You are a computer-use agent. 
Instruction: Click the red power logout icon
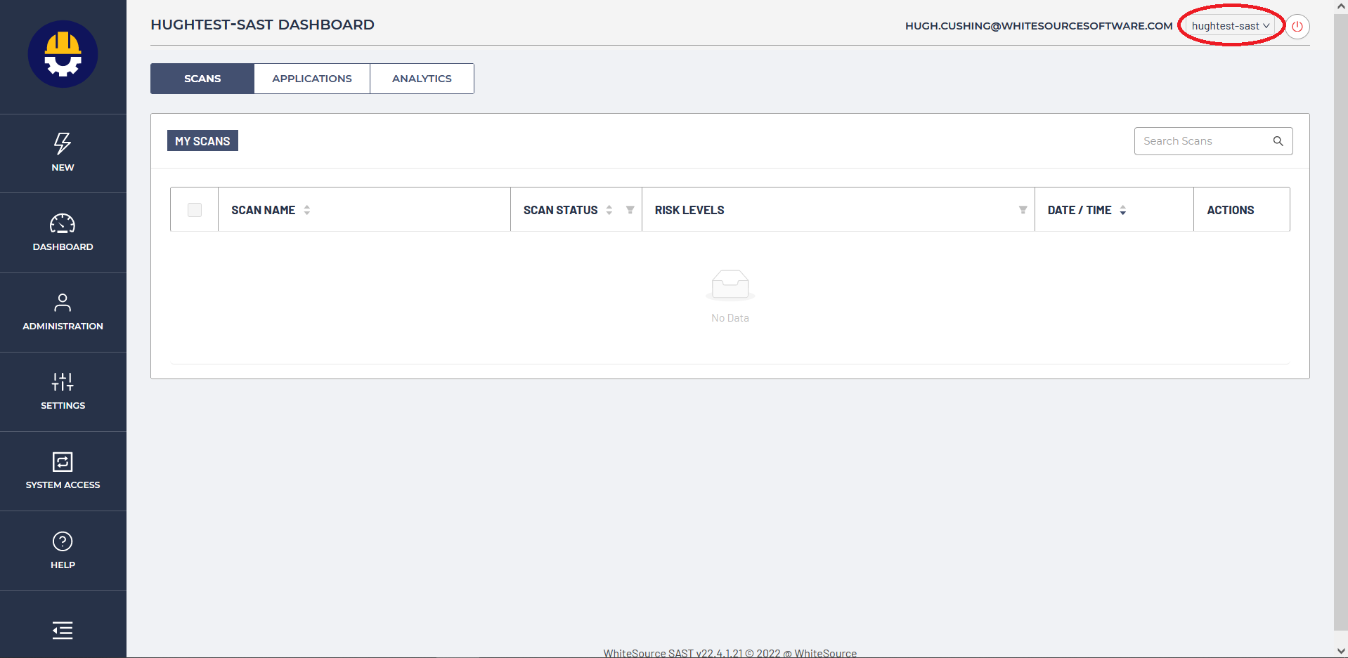[x=1297, y=27]
